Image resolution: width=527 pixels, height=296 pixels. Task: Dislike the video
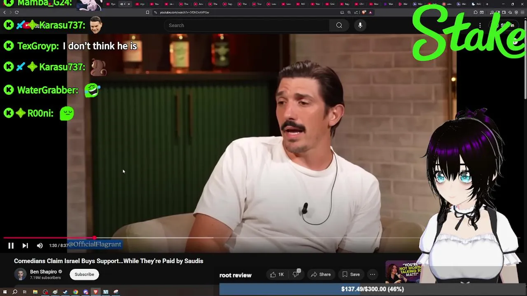296,274
